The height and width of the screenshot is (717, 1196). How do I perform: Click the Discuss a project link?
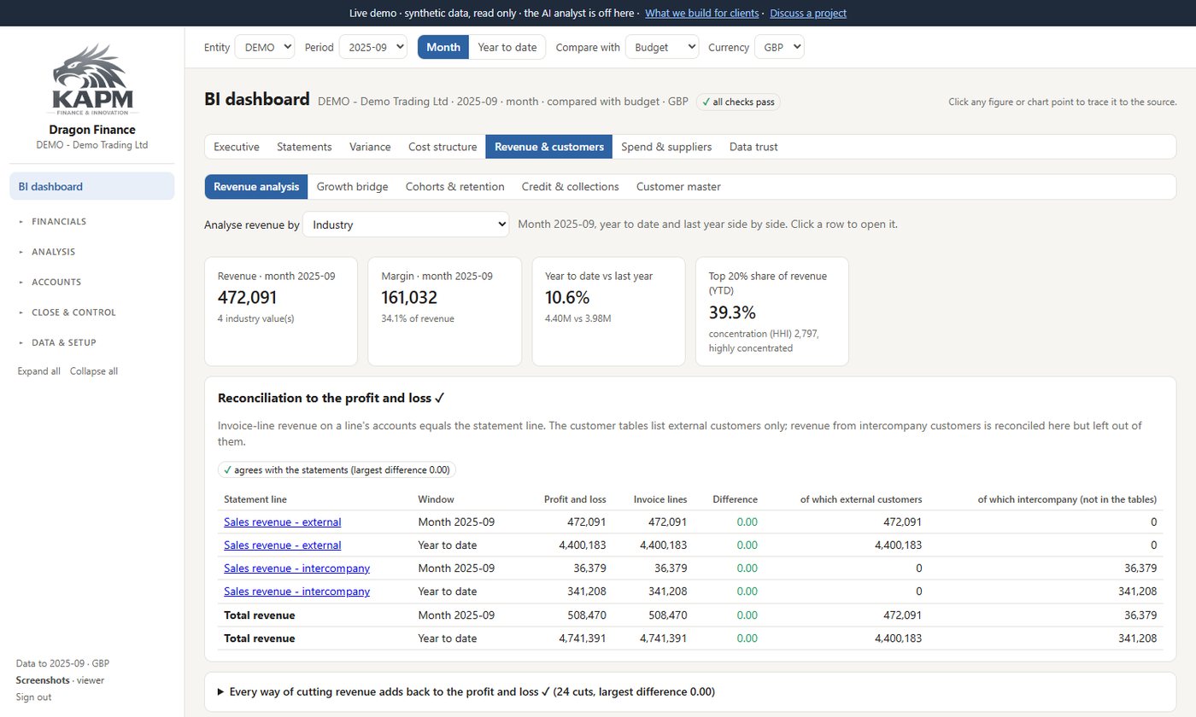(x=808, y=13)
